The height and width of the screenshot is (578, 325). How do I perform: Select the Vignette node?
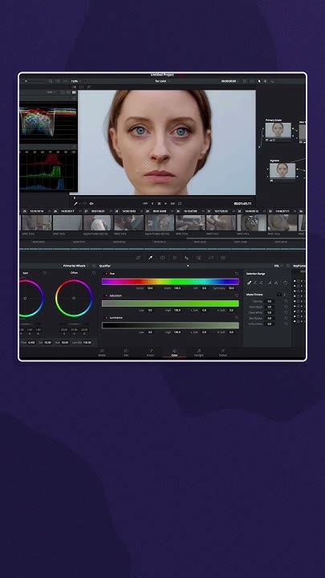282,171
